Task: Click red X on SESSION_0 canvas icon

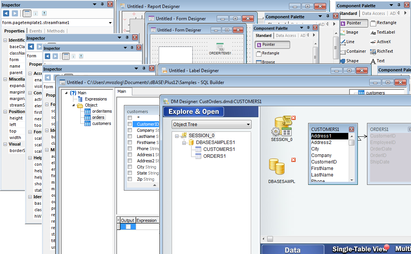Action: coord(294,118)
